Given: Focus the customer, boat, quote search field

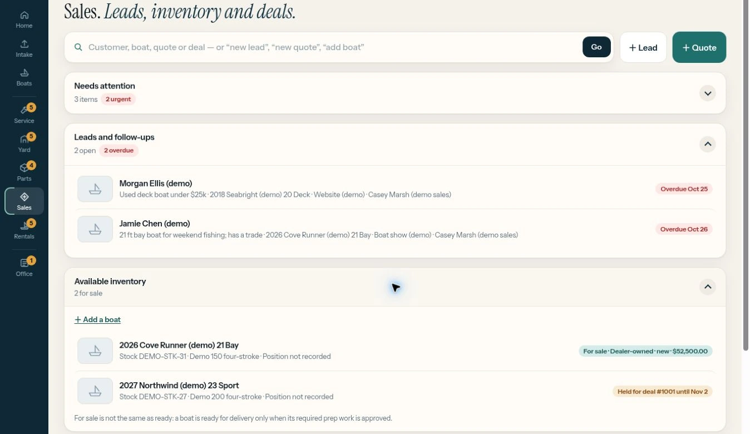Looking at the screenshot, I should [333, 47].
